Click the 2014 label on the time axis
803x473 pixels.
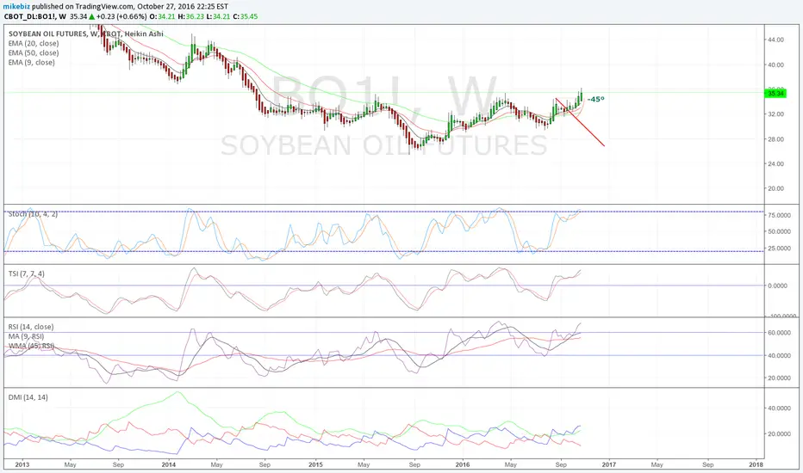[169, 464]
